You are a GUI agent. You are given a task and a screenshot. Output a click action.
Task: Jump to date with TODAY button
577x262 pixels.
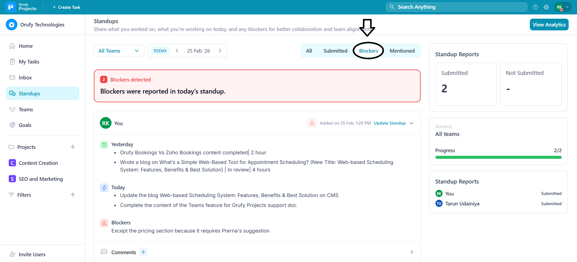[160, 51]
